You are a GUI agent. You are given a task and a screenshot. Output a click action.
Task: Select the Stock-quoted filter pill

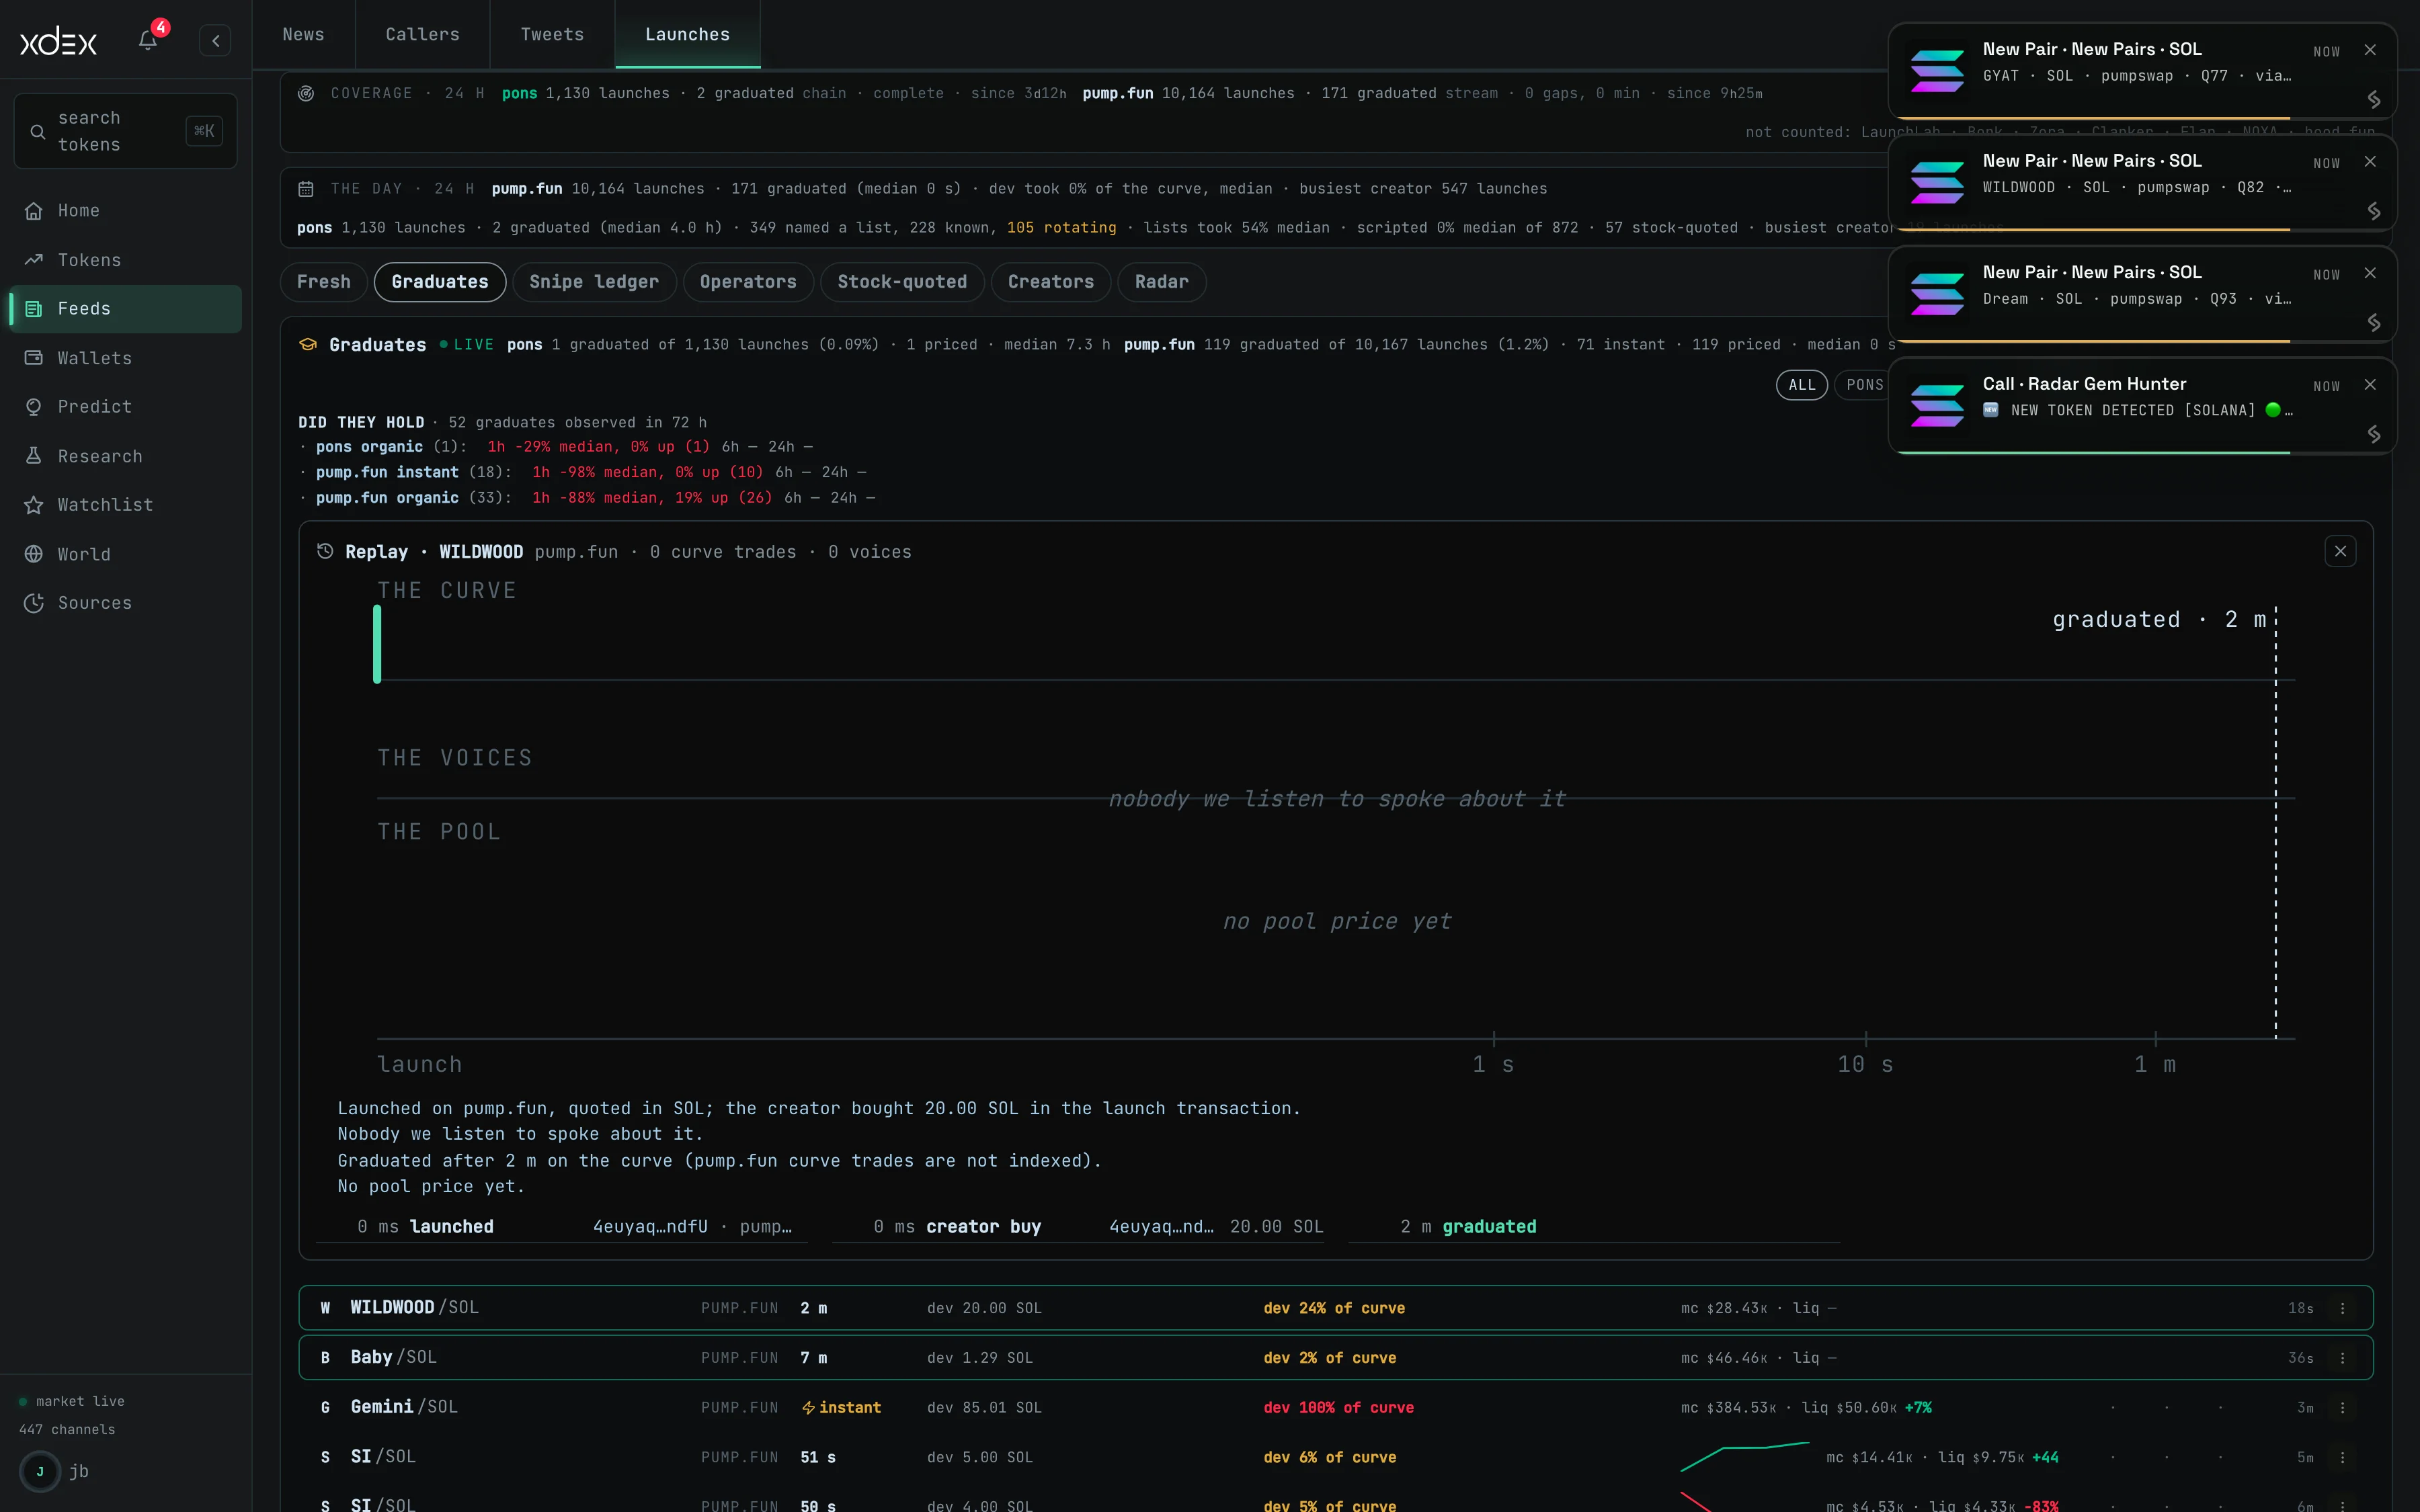pyautogui.click(x=902, y=282)
